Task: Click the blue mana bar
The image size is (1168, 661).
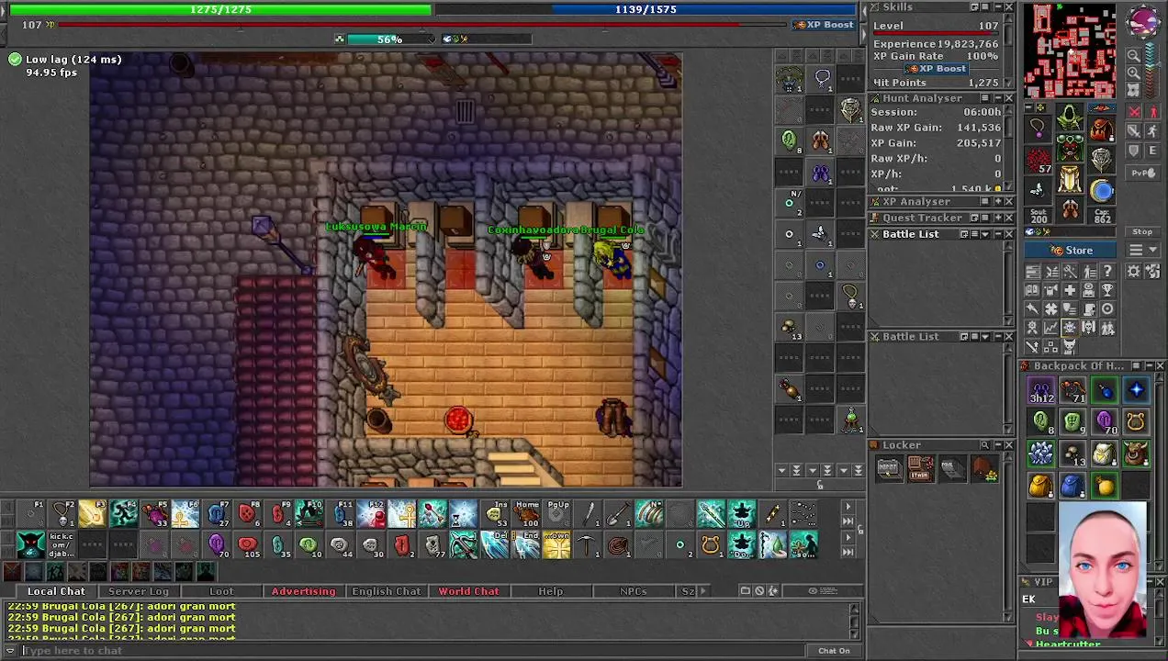Action: pyautogui.click(x=646, y=9)
